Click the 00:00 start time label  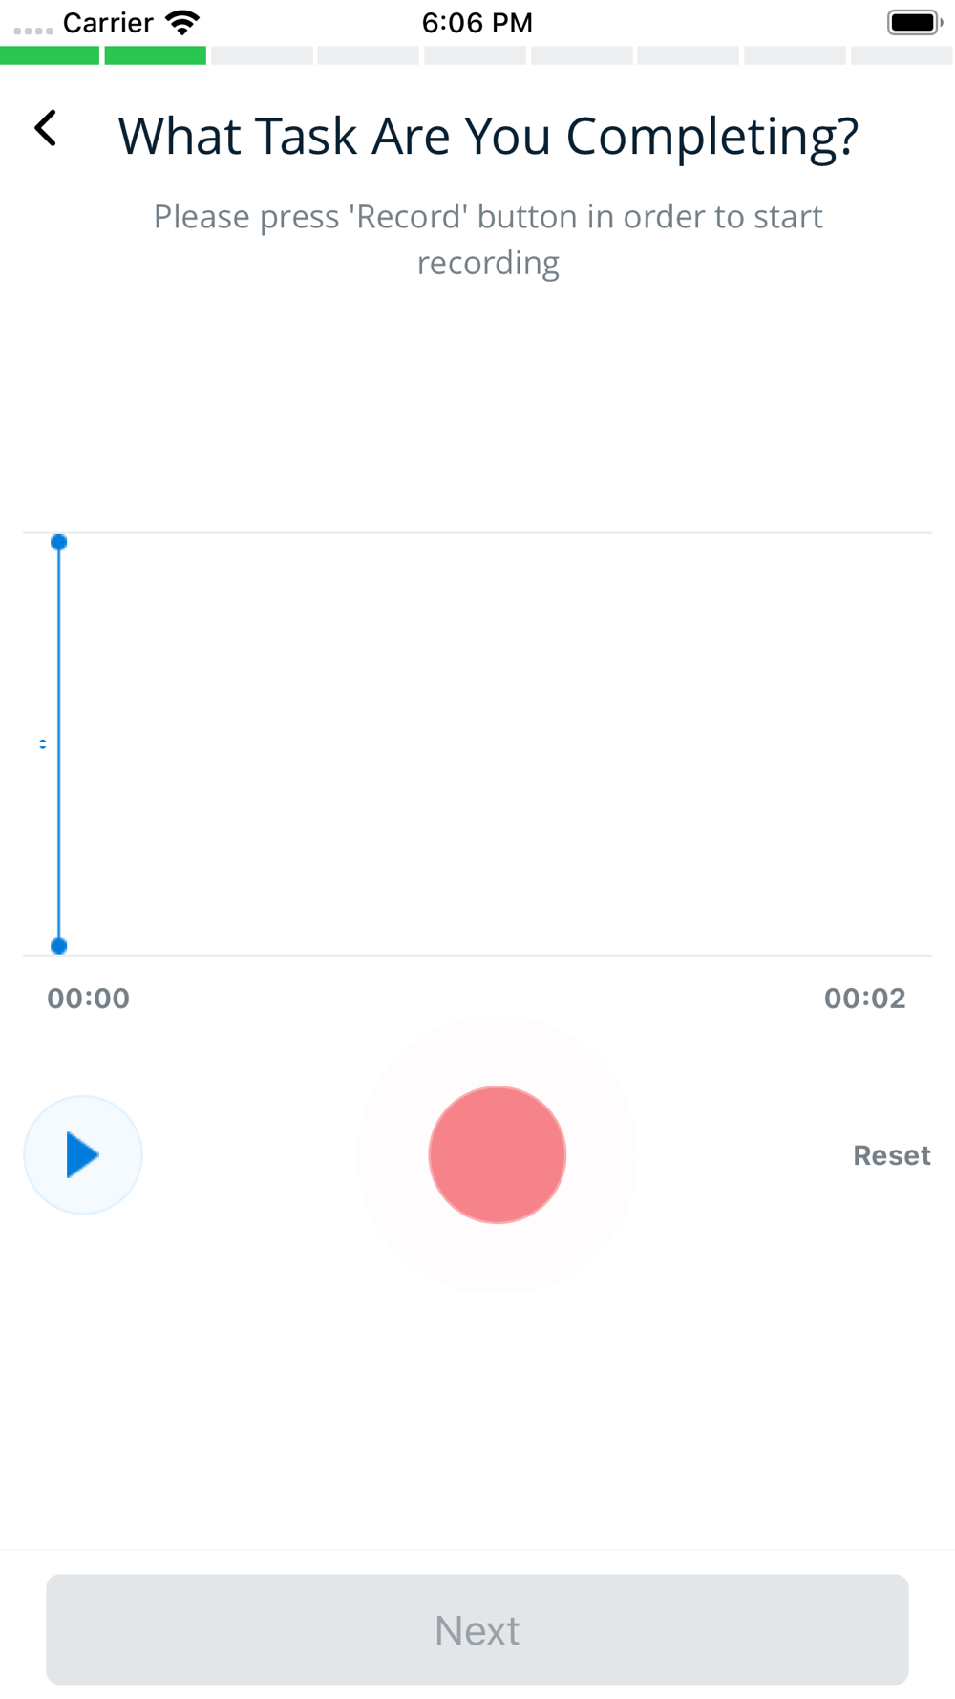tap(89, 999)
